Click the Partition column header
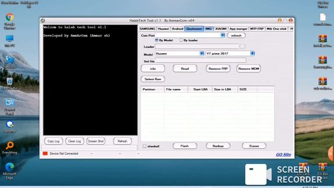This screenshot has width=334, height=188. coord(152,89)
